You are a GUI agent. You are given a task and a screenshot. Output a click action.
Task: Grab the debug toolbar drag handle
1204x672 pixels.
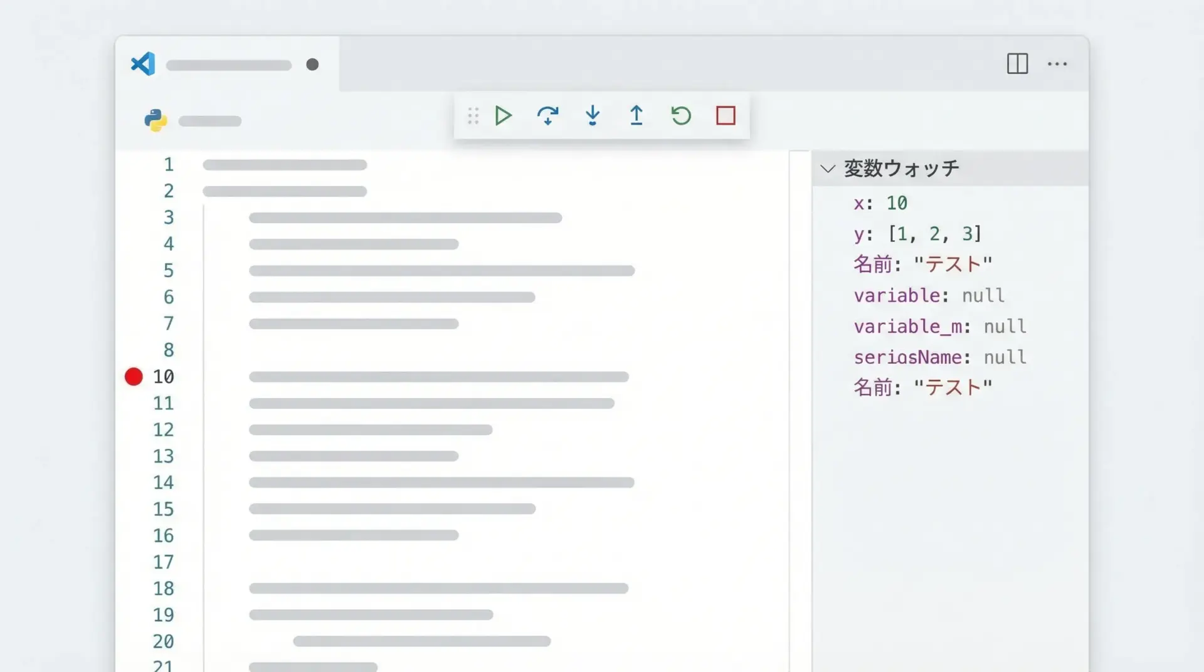473,116
